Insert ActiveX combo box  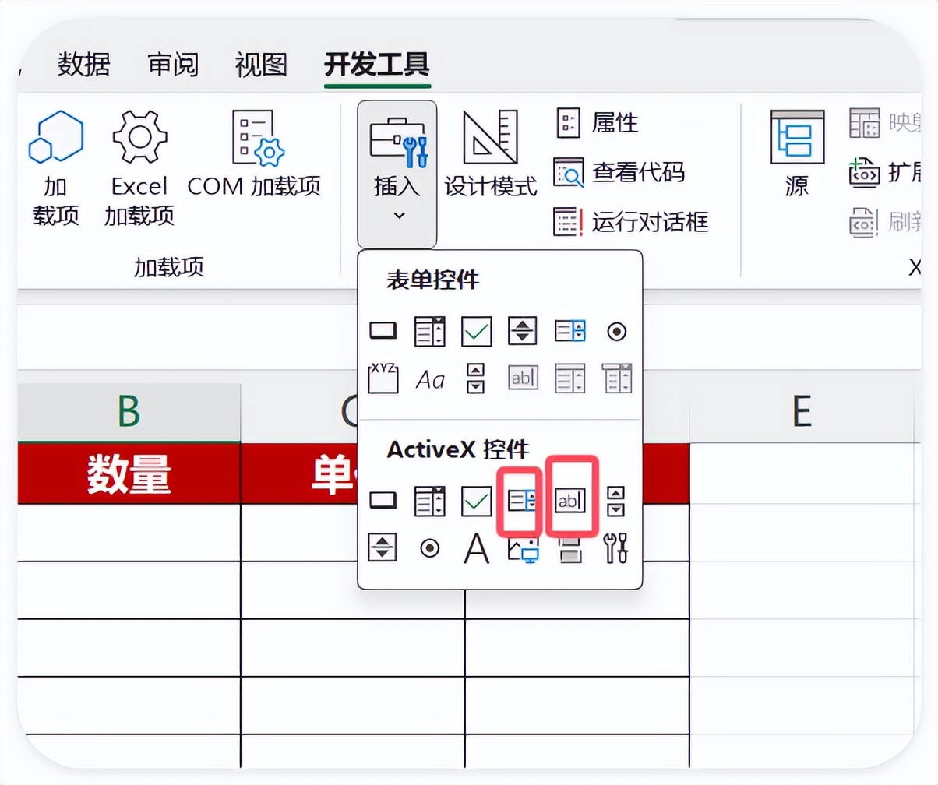[x=429, y=502]
